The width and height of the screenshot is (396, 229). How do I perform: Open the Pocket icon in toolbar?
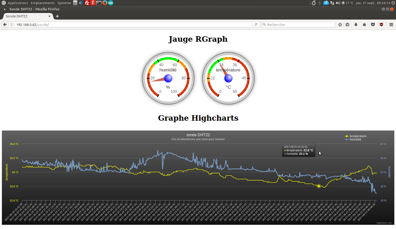click(x=373, y=25)
